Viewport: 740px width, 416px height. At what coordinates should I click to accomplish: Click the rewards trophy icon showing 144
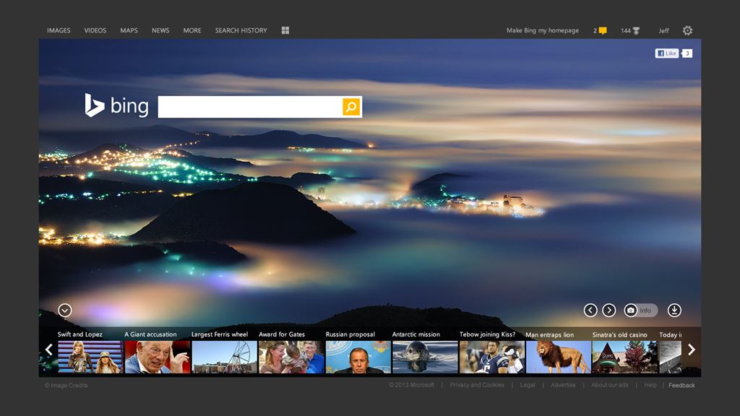click(x=636, y=30)
